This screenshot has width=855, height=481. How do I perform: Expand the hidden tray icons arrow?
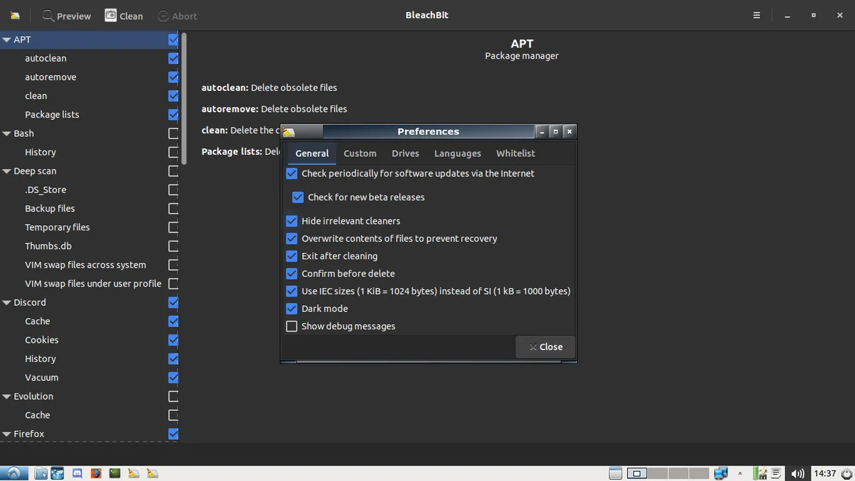pos(739,473)
